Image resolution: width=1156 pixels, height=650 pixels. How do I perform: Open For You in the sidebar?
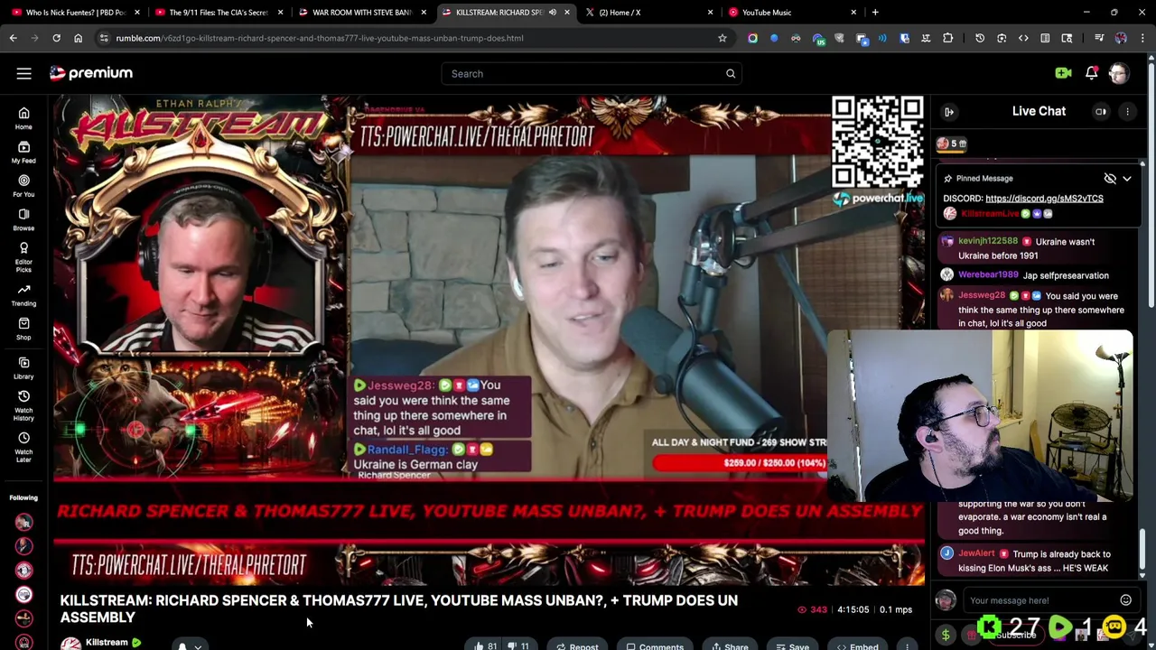(x=23, y=186)
